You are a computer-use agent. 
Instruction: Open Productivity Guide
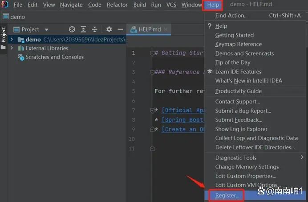coord(255,91)
